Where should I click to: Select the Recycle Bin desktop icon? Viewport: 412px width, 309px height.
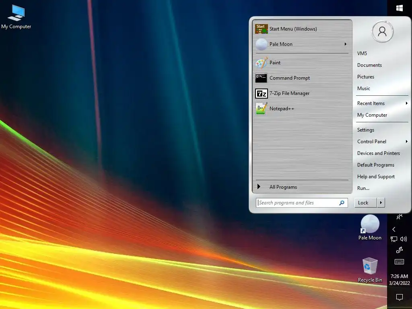(x=370, y=270)
